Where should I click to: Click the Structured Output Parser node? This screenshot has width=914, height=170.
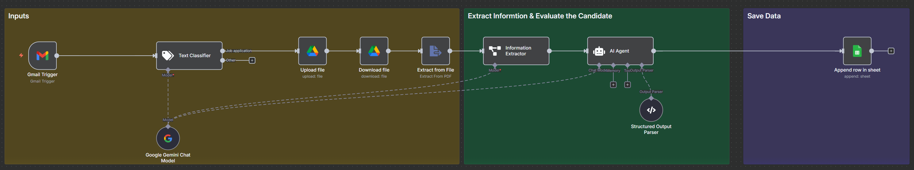[651, 110]
